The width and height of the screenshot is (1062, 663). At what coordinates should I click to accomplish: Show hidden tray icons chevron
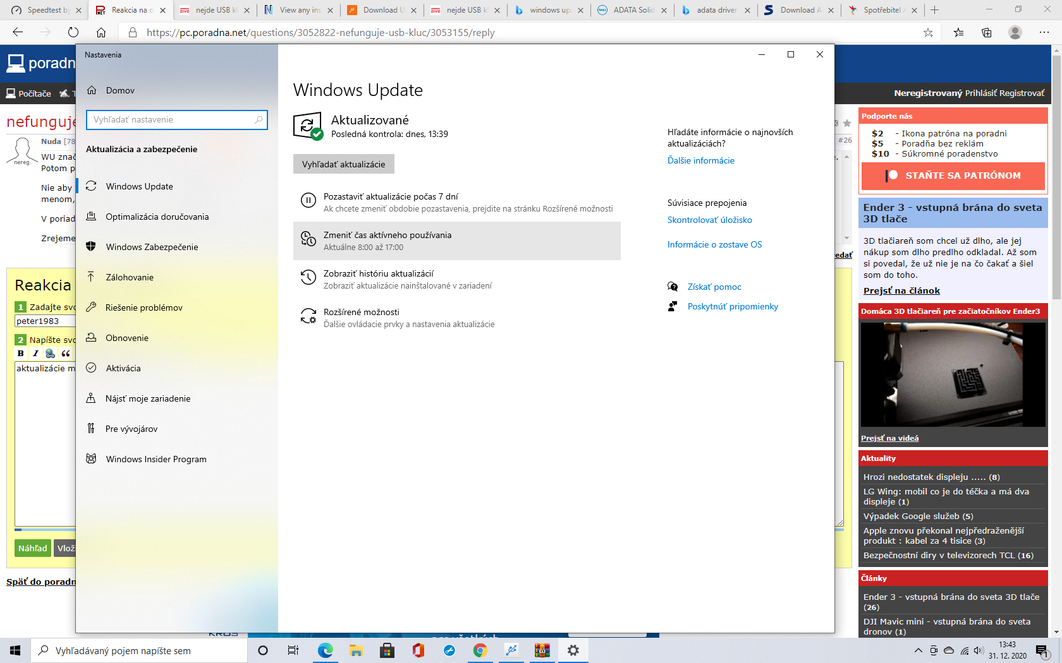click(x=918, y=650)
